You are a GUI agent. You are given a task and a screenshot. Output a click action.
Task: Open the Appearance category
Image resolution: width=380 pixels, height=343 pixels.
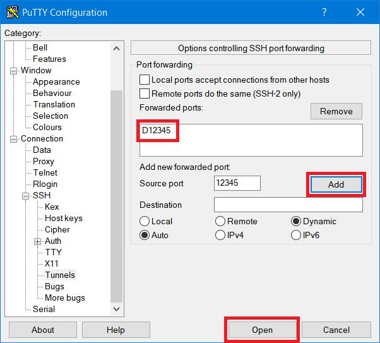(x=56, y=81)
